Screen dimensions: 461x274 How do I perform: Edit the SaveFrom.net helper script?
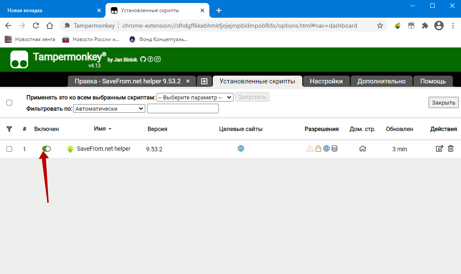439,149
